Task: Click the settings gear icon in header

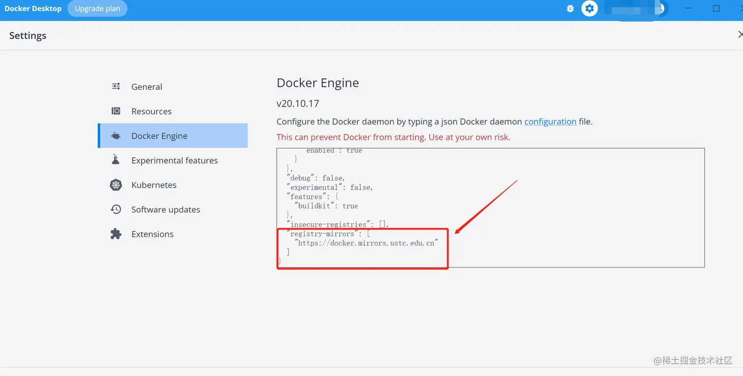Action: (x=590, y=8)
